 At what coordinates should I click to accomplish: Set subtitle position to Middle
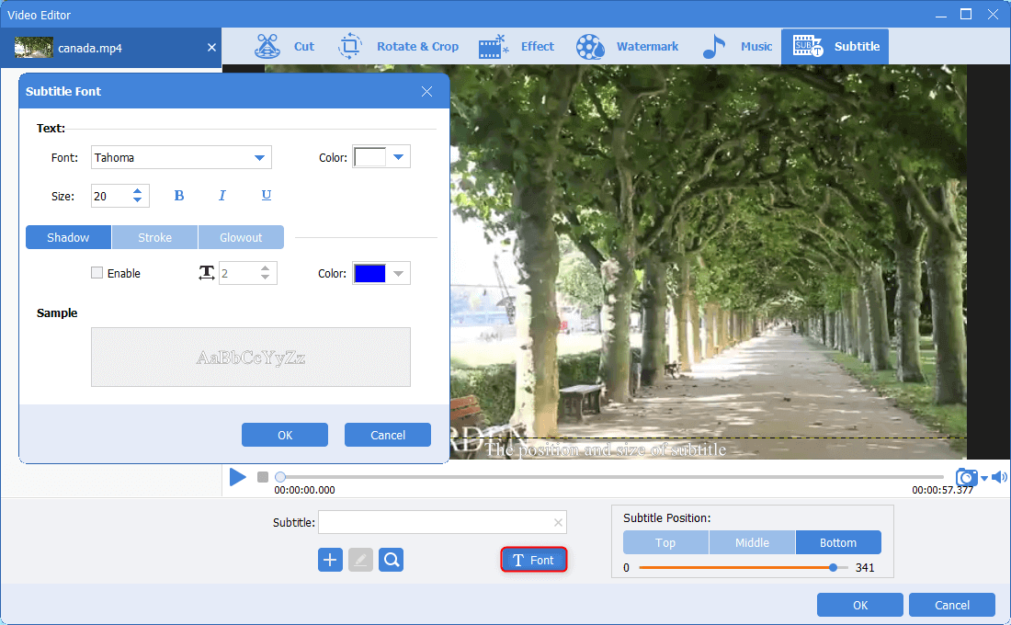[x=752, y=542]
